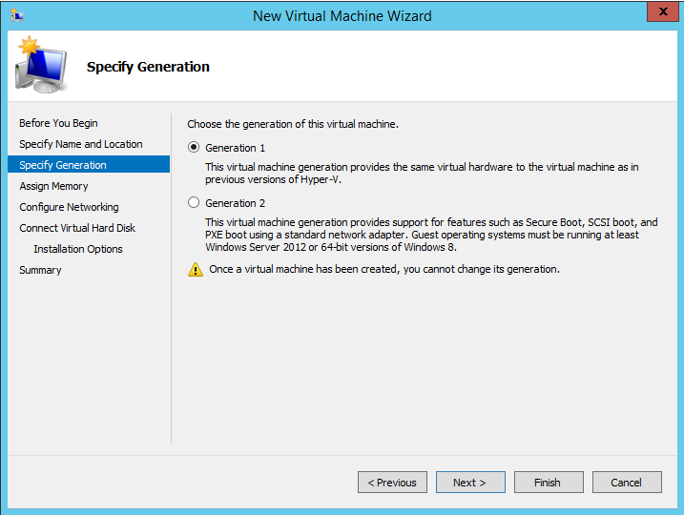Go to Before You Begin step
684x515 pixels.
click(x=58, y=123)
